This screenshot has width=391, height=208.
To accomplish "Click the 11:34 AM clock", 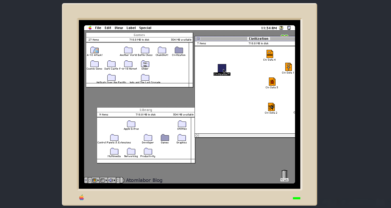I will point(269,28).
